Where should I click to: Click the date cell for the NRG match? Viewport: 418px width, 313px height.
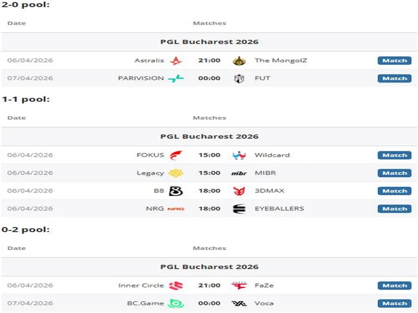(x=30, y=208)
